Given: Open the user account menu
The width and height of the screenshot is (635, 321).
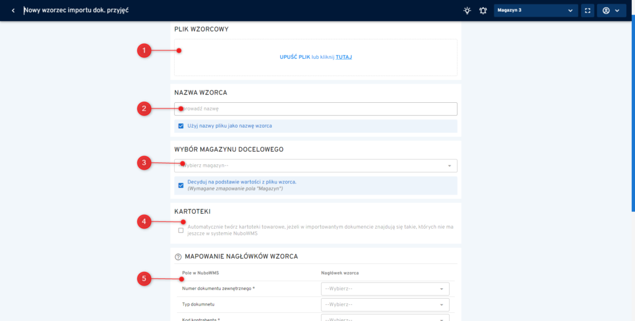Looking at the screenshot, I should pos(611,11).
